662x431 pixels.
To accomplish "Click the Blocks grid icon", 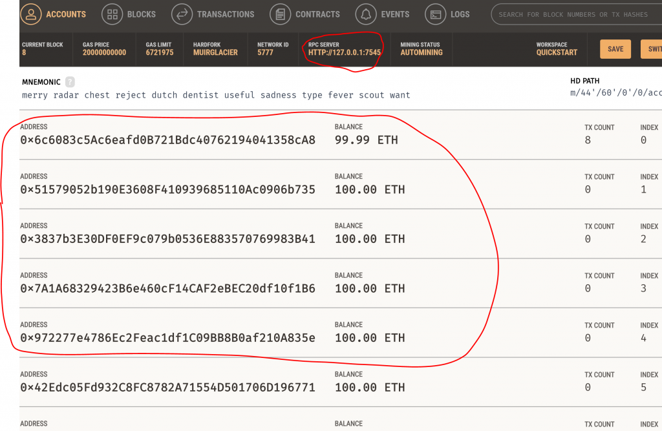I will tap(112, 14).
